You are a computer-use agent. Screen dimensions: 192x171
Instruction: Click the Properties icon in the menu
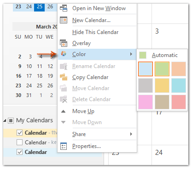64,146
